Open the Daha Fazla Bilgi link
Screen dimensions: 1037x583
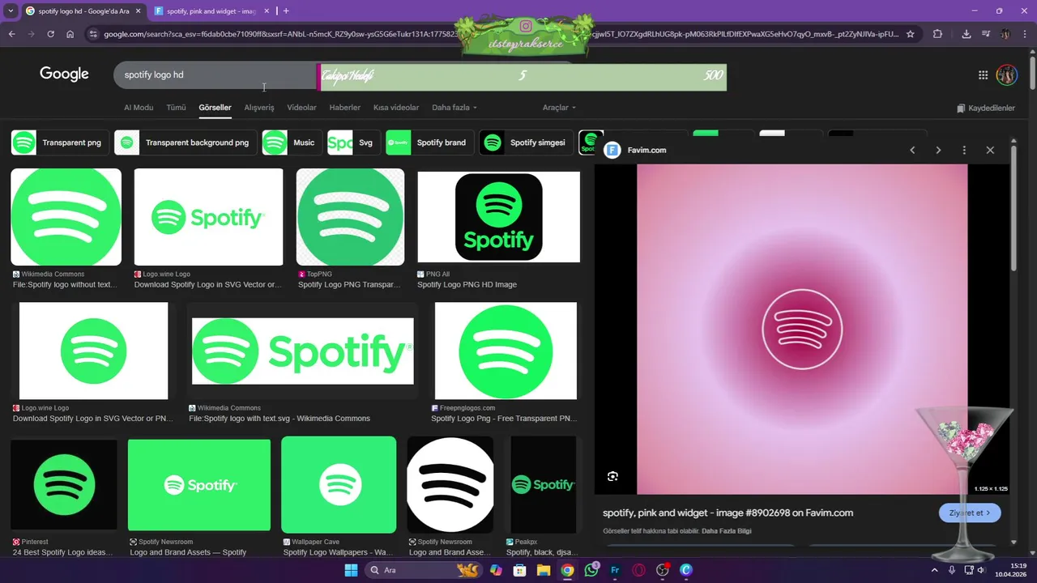[726, 531]
